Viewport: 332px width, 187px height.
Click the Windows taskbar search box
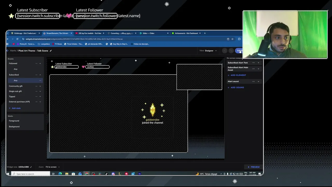[x=31, y=174]
